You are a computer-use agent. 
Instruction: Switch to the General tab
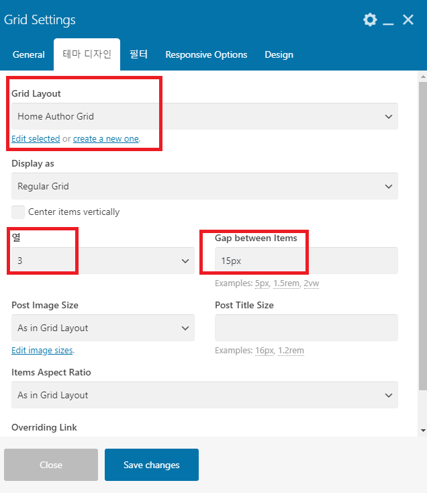pyautogui.click(x=29, y=54)
